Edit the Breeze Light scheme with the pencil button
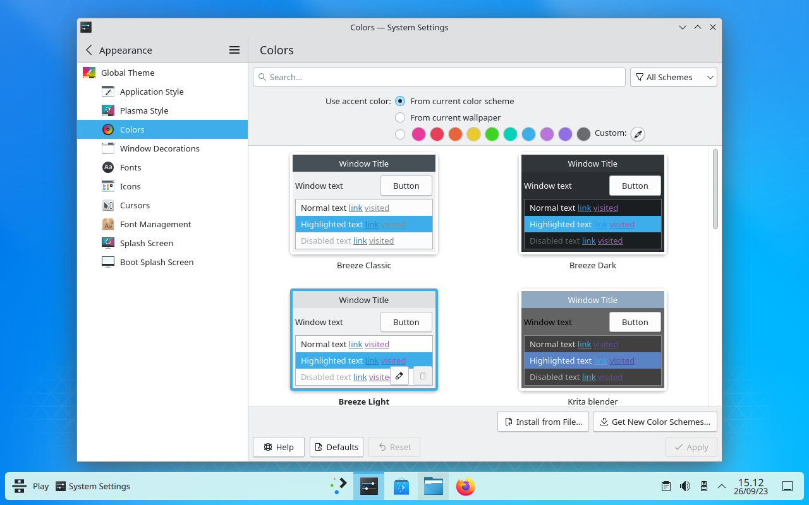Image resolution: width=809 pixels, height=505 pixels. pos(399,376)
